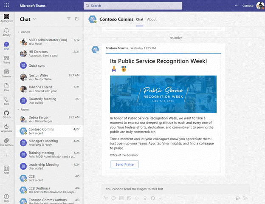Filter the chat list
Viewport: 265px width, 204px height.
pyautogui.click(x=69, y=19)
